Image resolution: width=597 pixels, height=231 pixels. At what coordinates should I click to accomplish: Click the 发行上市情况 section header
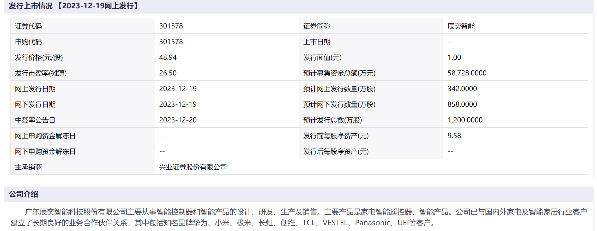click(74, 6)
